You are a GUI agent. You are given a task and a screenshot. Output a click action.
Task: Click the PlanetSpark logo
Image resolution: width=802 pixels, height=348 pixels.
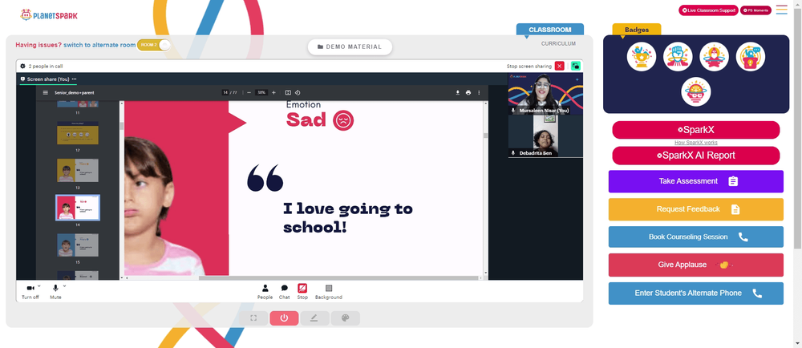click(49, 14)
